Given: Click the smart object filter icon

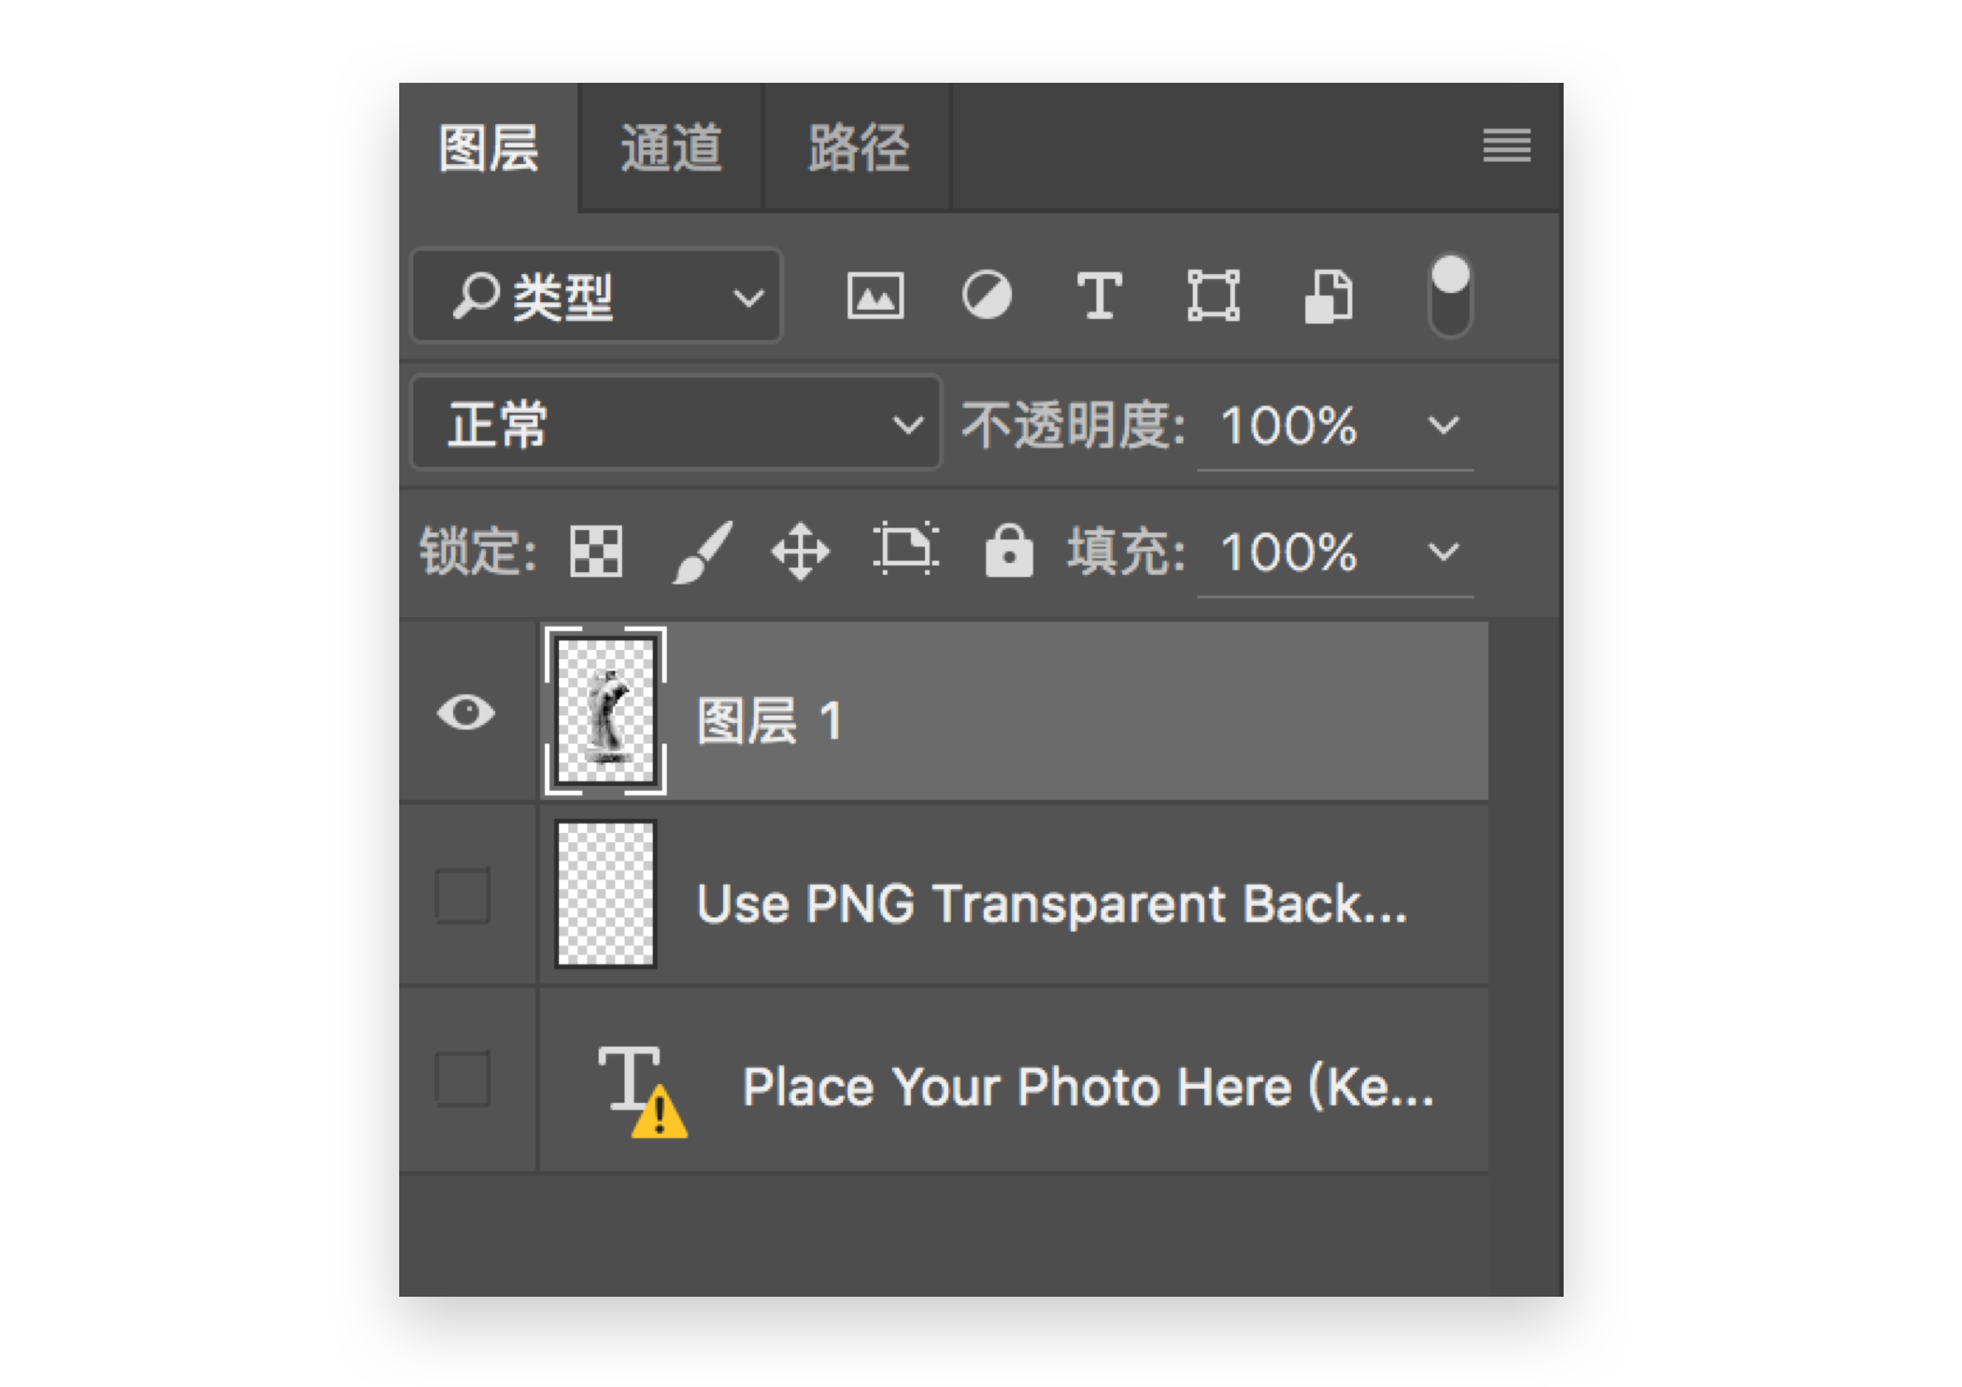Looking at the screenshot, I should pos(1328,296).
